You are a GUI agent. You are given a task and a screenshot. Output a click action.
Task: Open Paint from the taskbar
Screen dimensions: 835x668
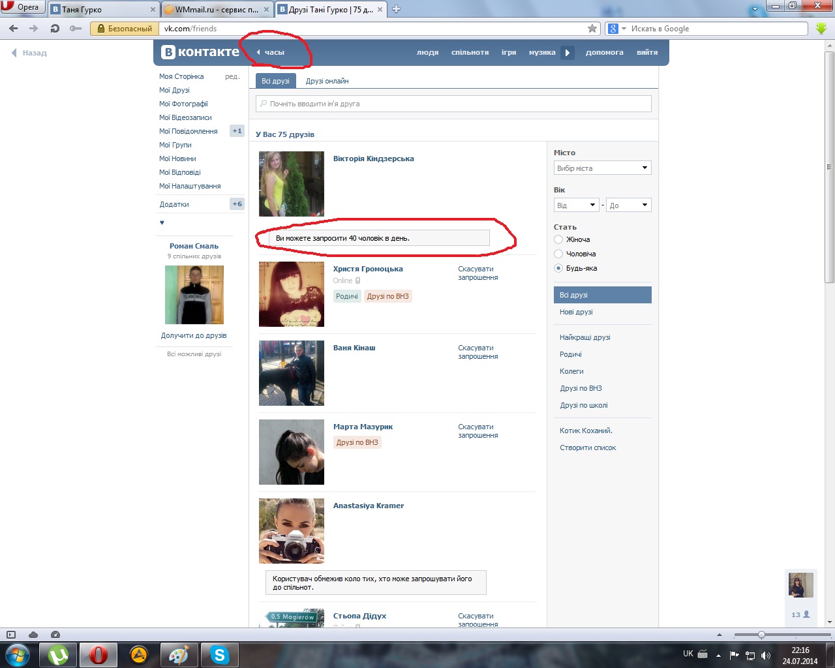click(x=179, y=655)
